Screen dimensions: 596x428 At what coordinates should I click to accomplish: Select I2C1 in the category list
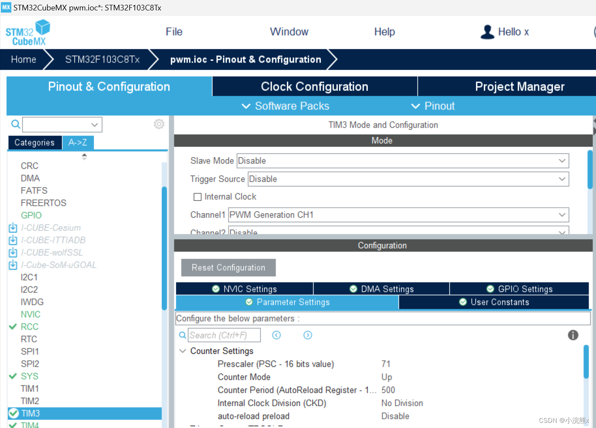pos(29,277)
